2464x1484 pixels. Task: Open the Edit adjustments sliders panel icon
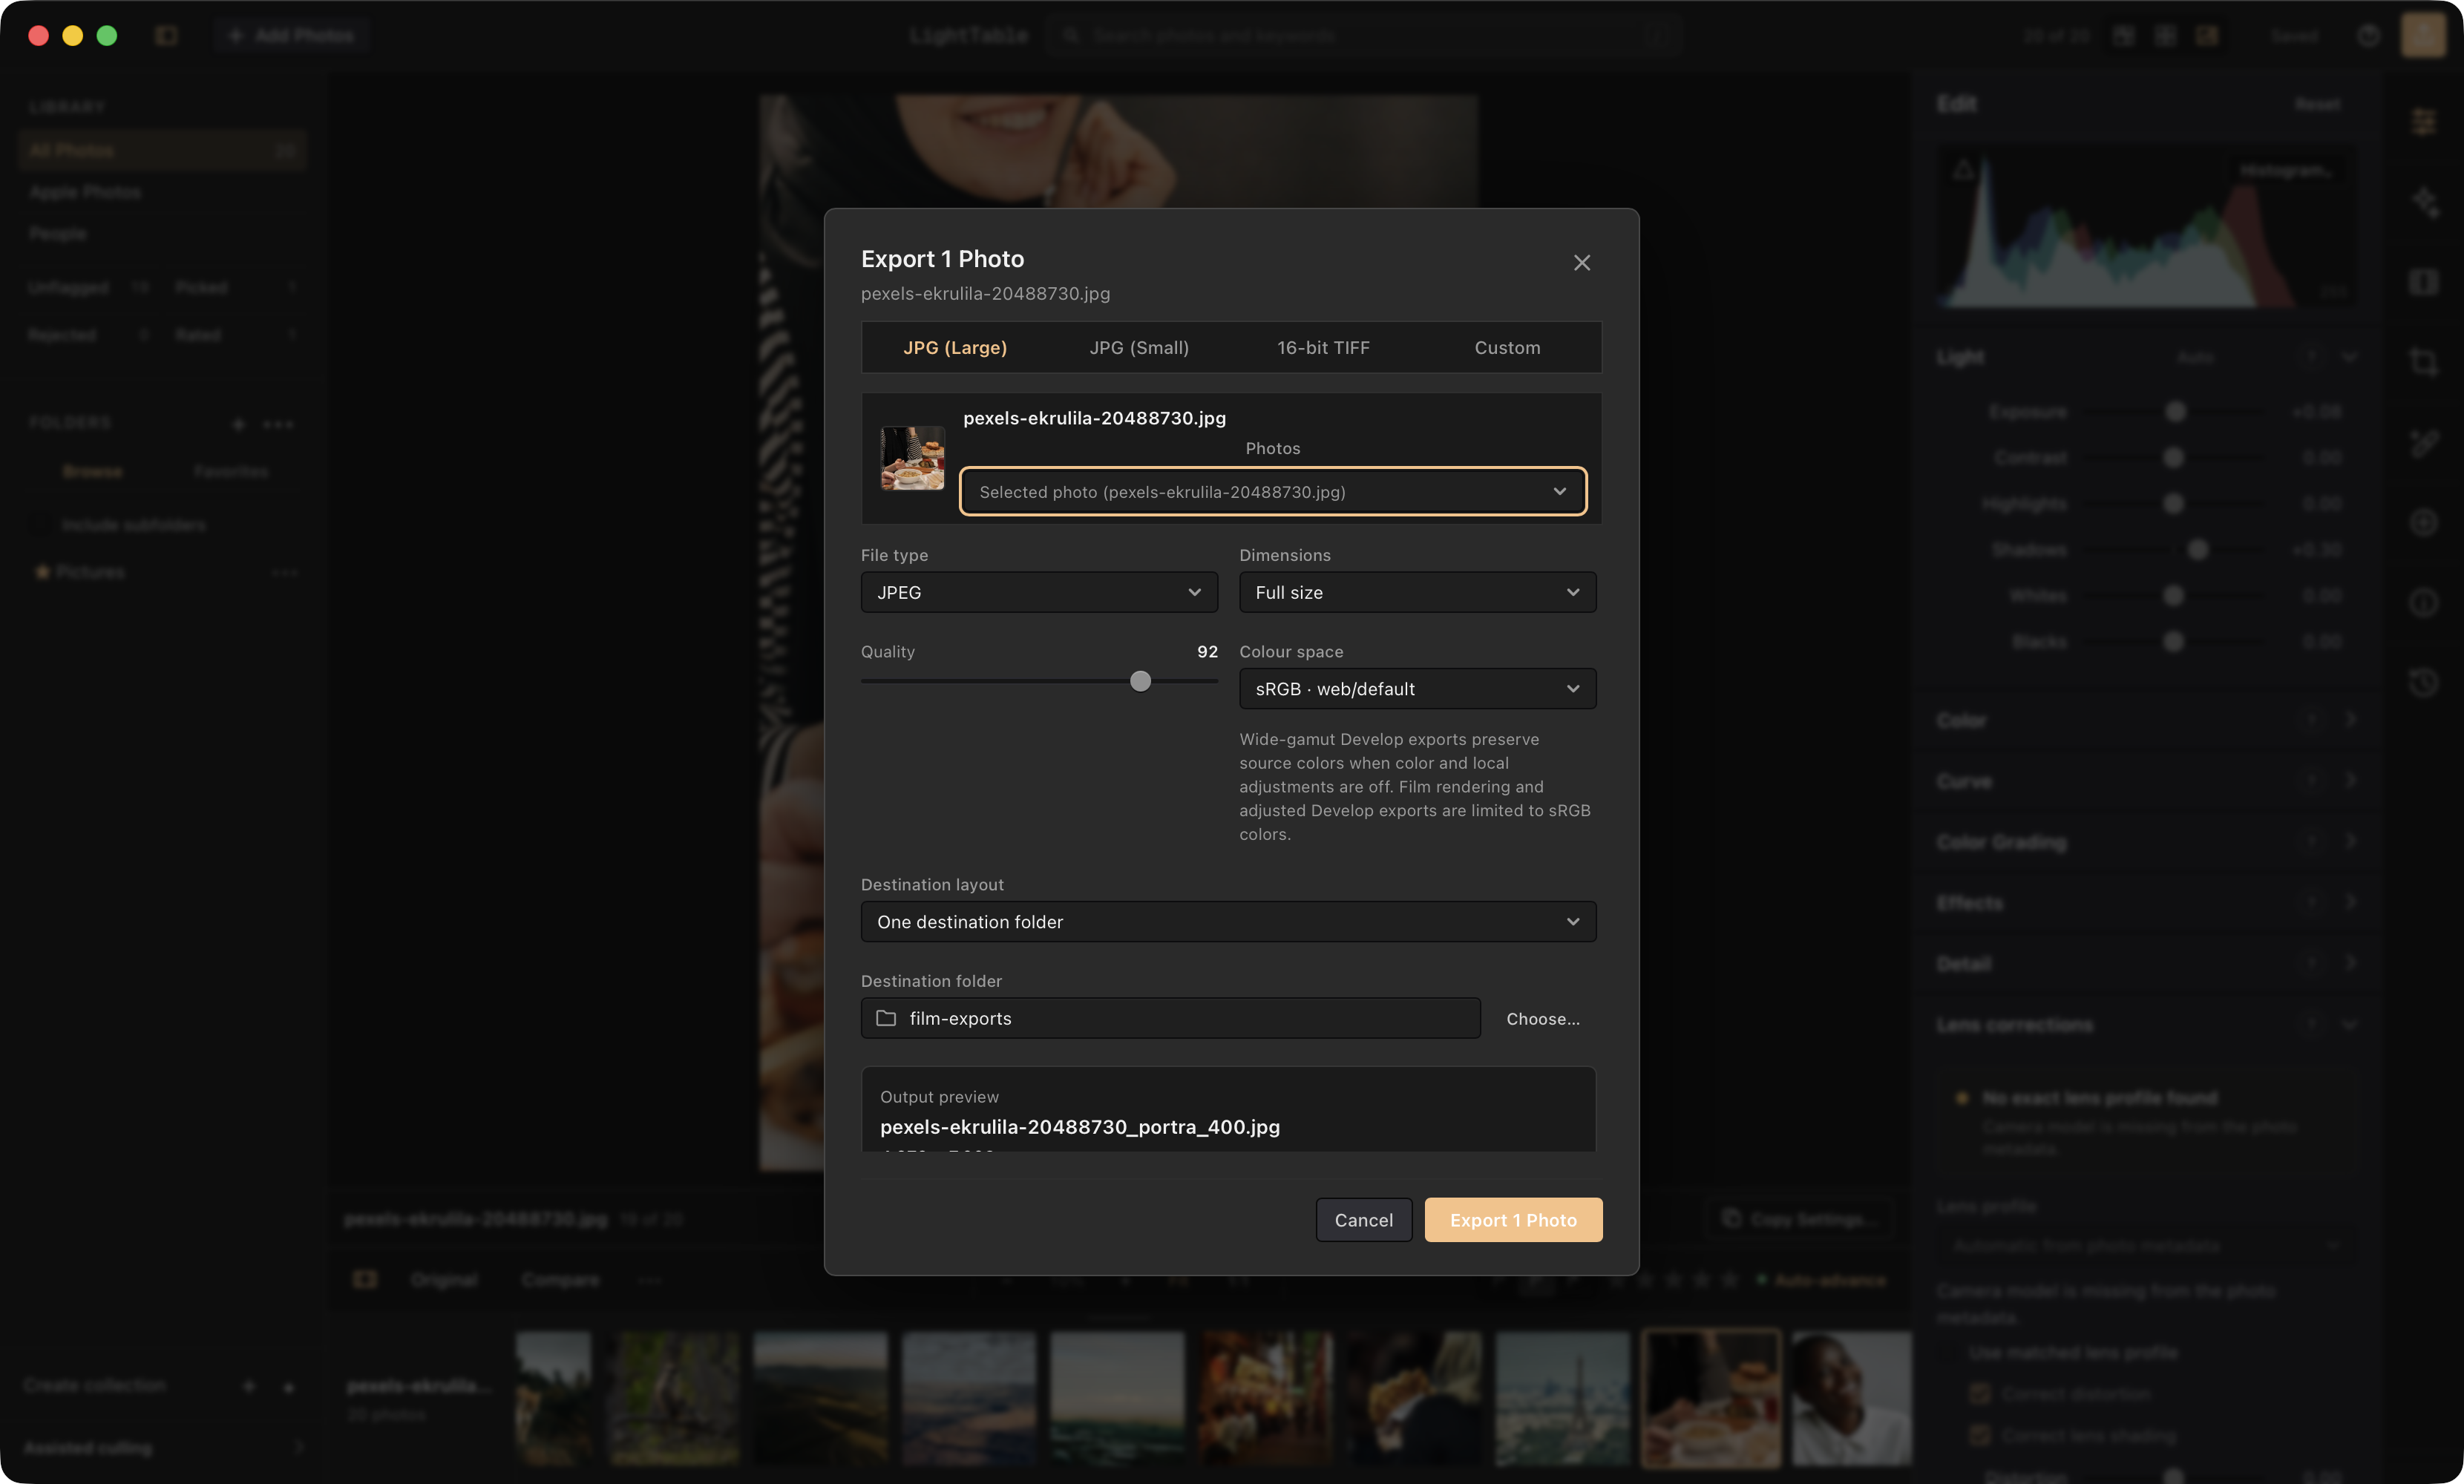(x=2423, y=122)
